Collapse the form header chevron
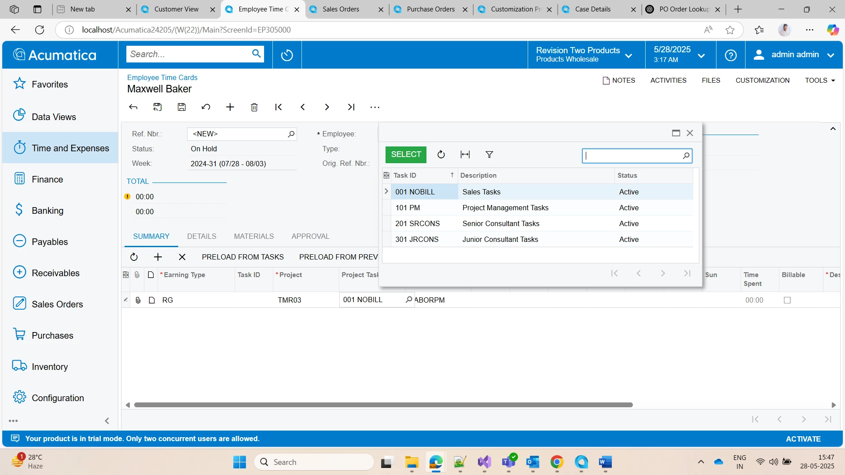The image size is (845, 475). point(833,129)
